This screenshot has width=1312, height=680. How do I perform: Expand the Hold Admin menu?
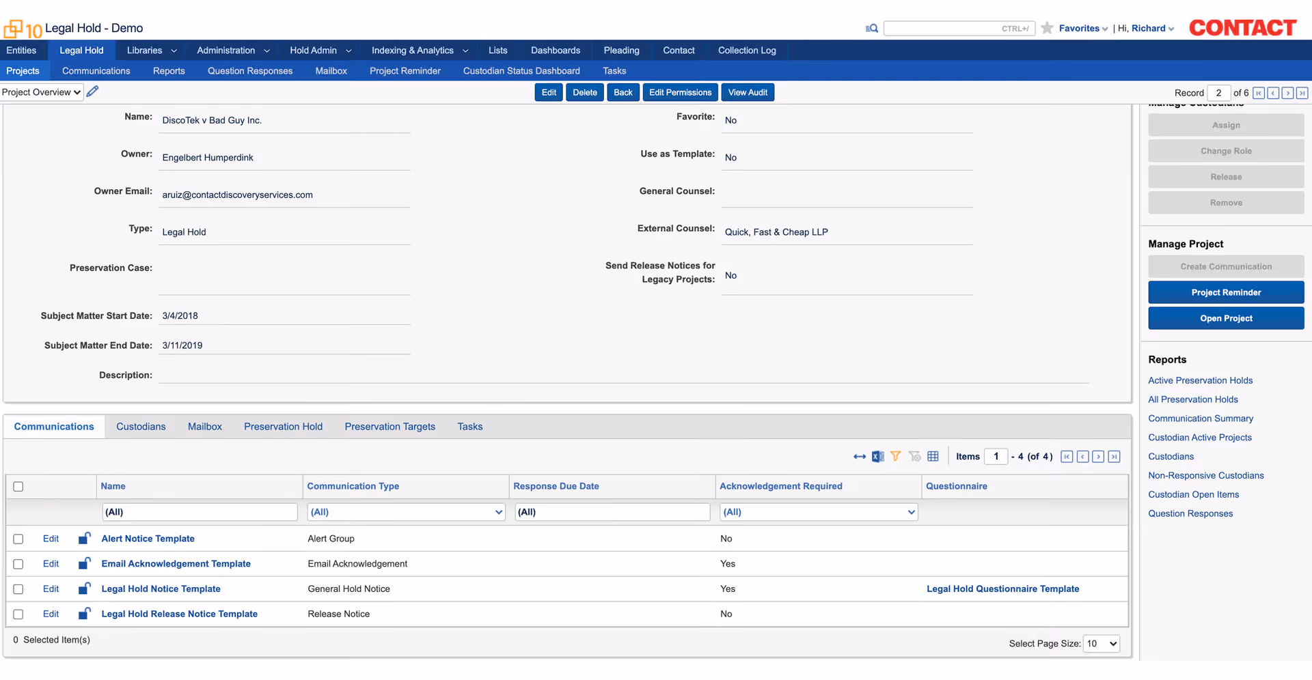320,50
